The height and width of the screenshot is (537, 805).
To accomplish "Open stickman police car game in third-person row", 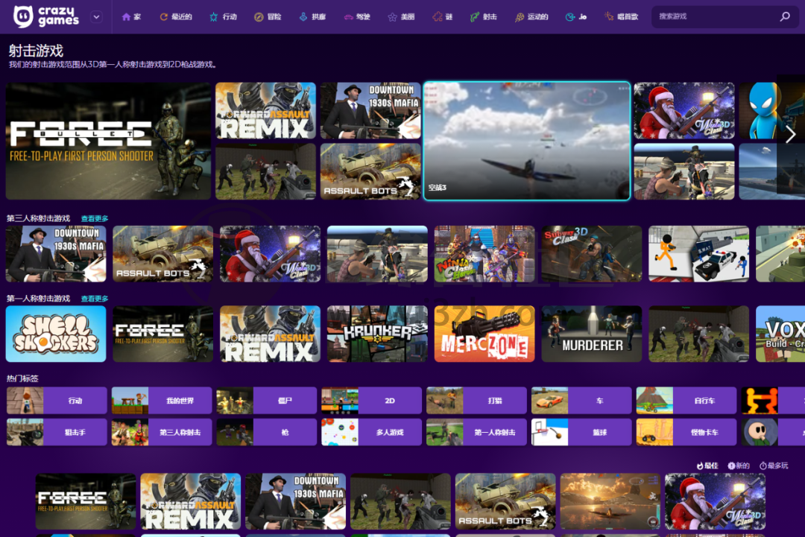I will (698, 254).
